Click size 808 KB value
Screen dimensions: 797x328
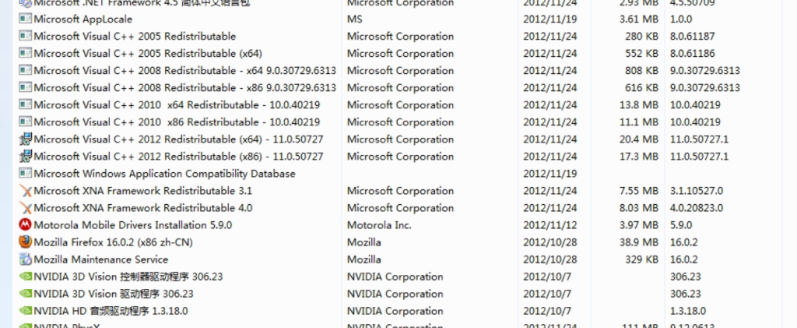[641, 71]
